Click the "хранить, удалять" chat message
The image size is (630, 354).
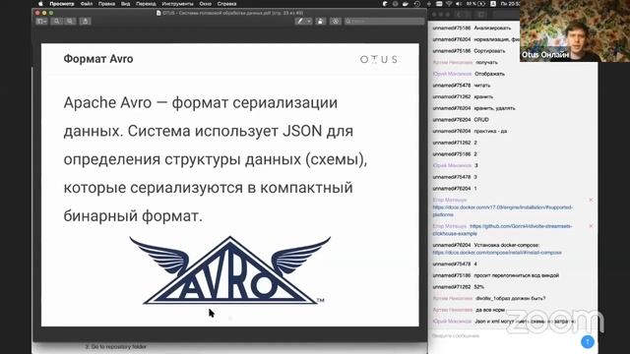pyautogui.click(x=494, y=108)
